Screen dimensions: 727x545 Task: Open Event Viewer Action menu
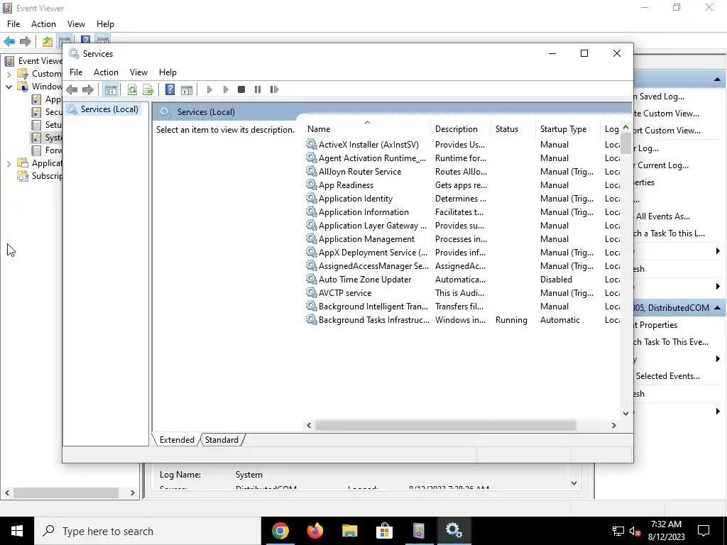(x=43, y=24)
